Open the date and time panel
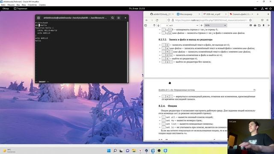Screen dimensions: 274x154 click(137, 9)
